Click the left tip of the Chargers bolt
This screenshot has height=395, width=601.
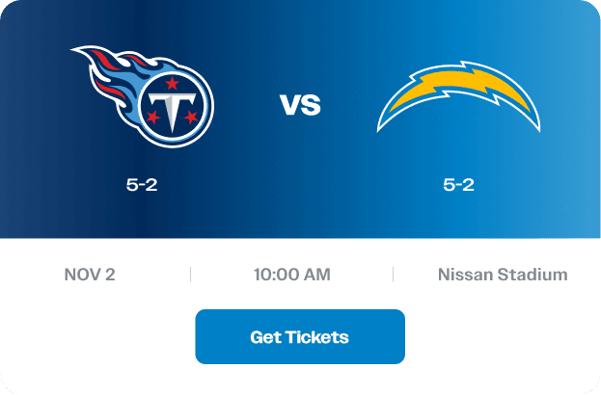point(381,127)
